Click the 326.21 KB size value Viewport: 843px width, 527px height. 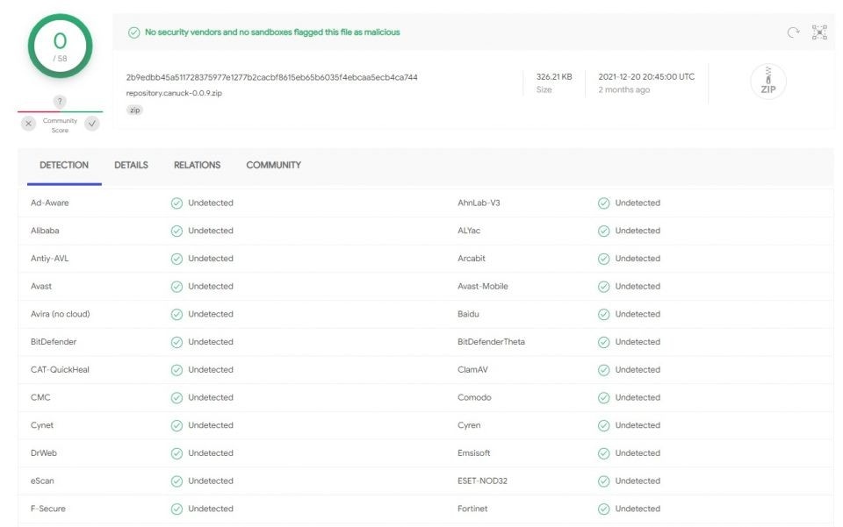click(554, 77)
